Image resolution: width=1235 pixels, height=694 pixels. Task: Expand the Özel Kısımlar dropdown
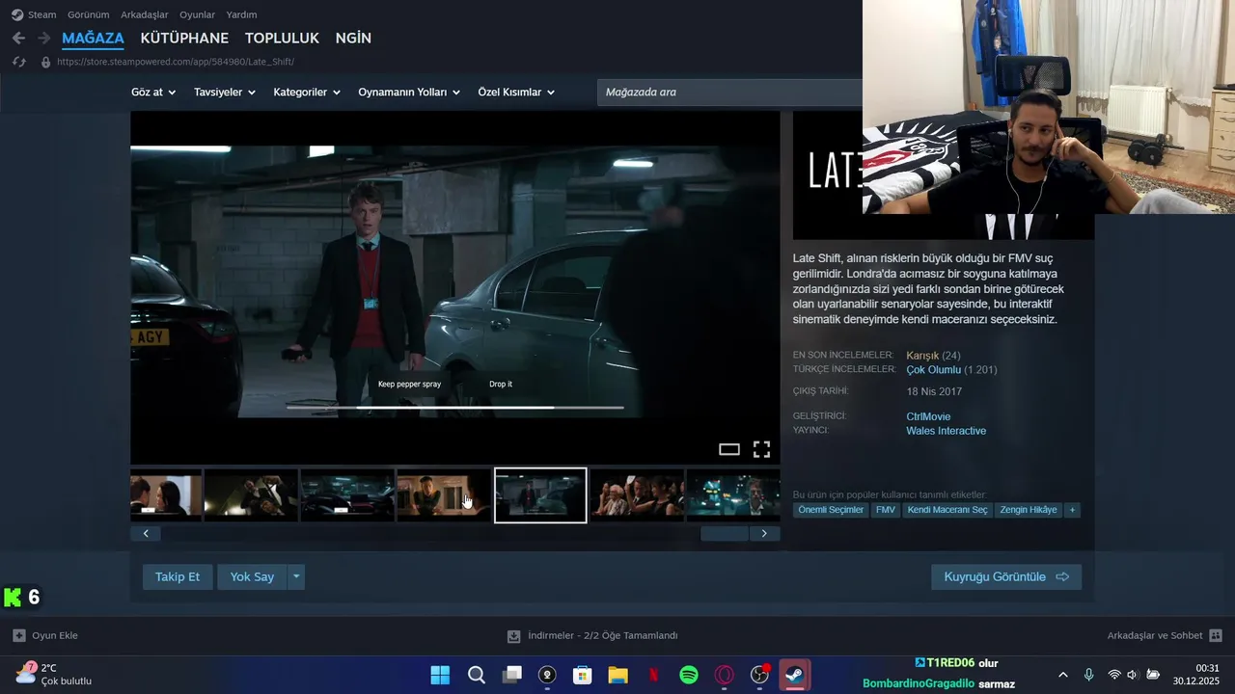(x=516, y=93)
